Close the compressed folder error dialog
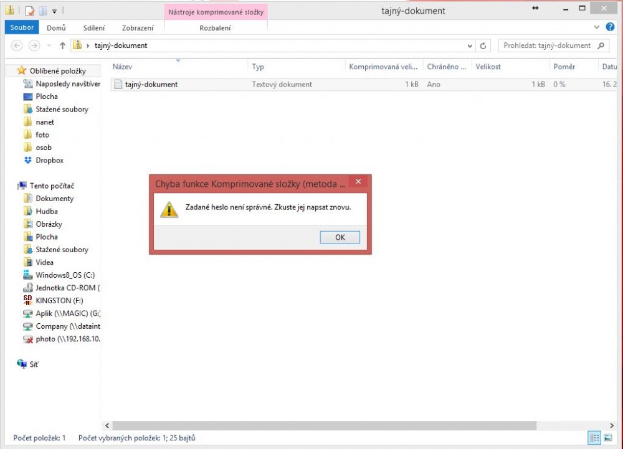 point(358,182)
